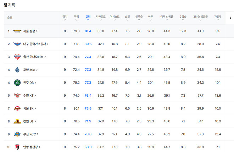Select 원주 DB 리바운드 value 37.6
The height and width of the screenshot is (152, 234).
point(101,83)
